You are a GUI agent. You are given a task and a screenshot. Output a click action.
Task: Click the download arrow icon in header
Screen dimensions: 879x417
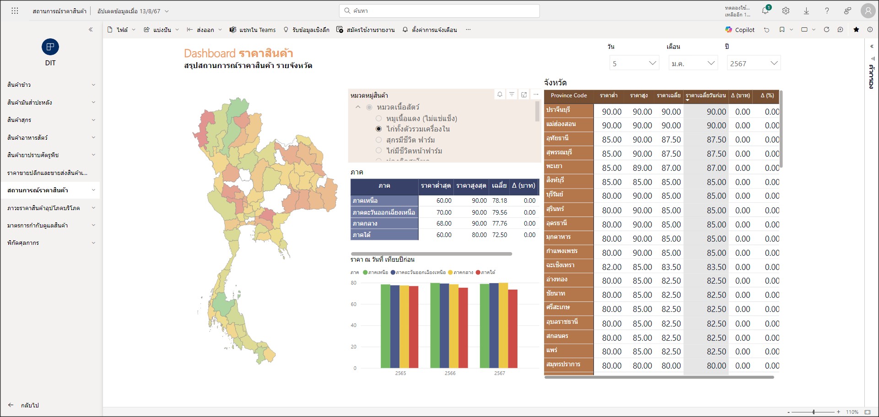point(806,11)
